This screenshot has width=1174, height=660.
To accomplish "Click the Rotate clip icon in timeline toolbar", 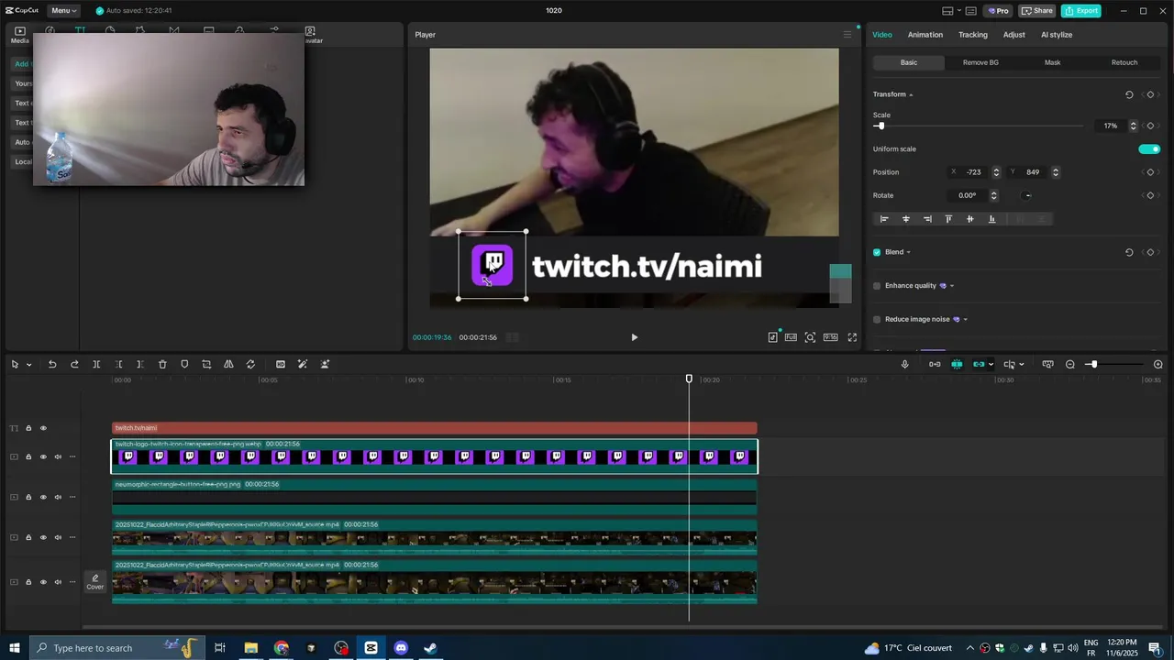I will click(x=250, y=364).
